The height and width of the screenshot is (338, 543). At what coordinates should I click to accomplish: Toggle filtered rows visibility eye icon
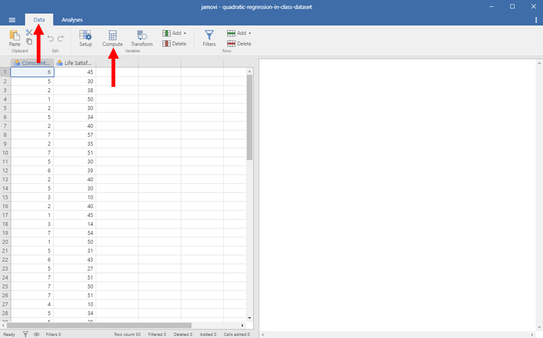point(37,334)
